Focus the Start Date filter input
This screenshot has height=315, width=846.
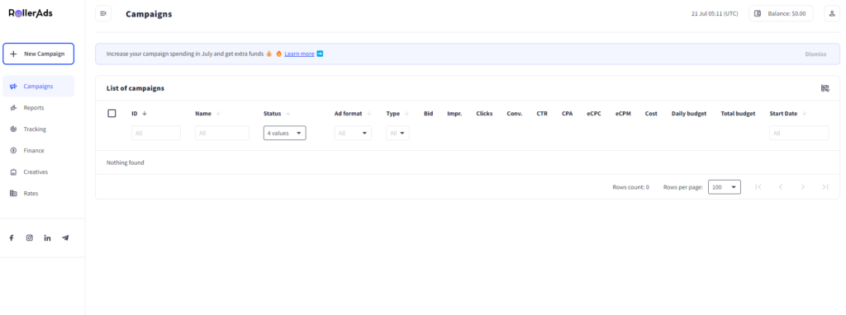coord(799,133)
